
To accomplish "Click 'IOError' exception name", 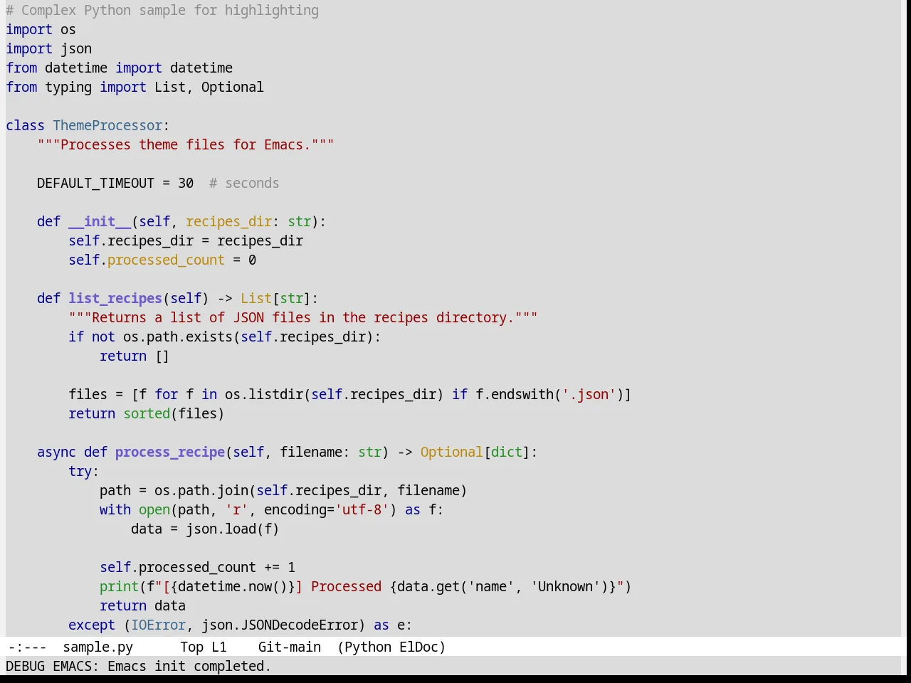I will click(158, 625).
